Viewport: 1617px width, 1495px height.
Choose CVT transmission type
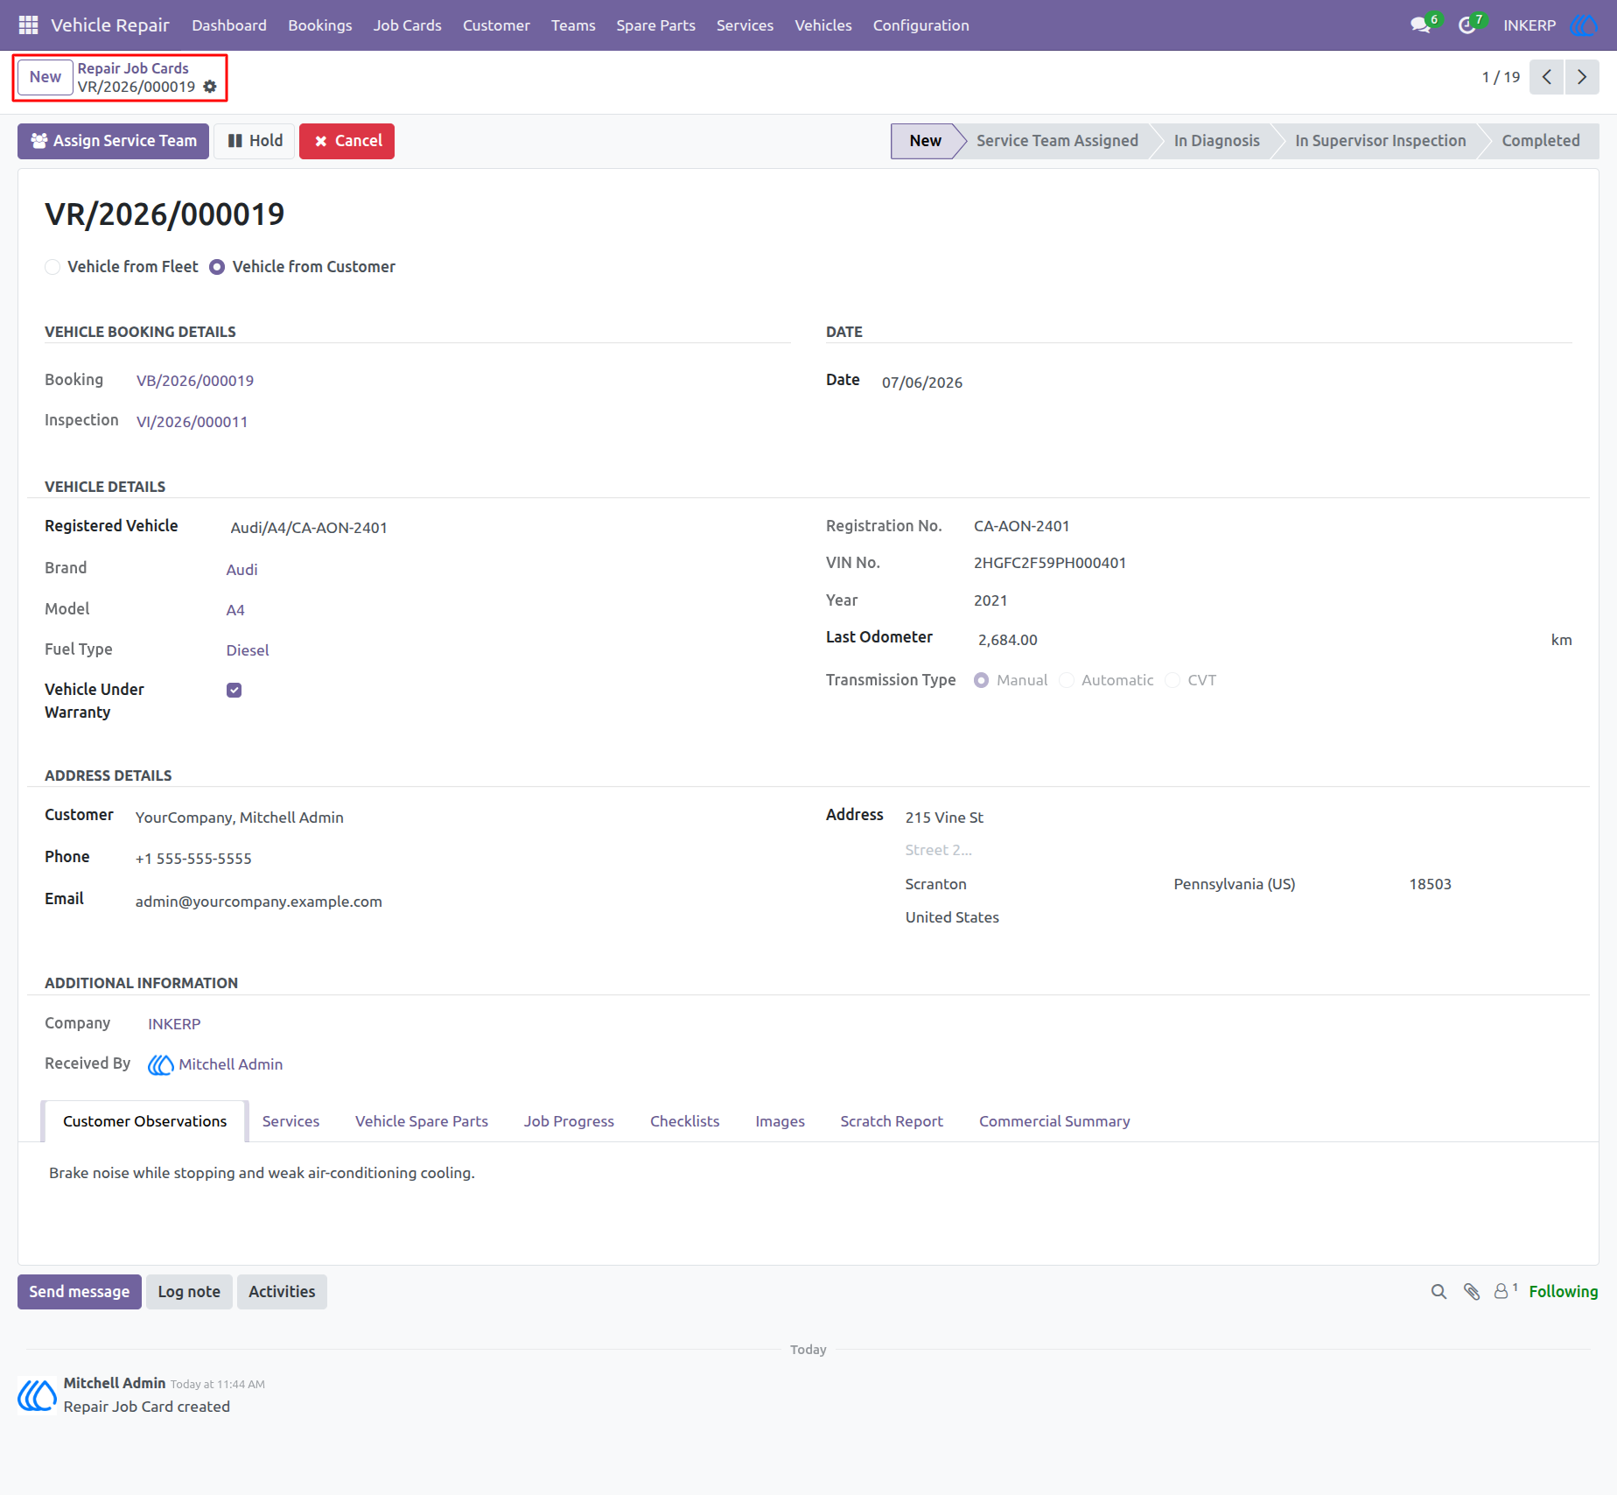(x=1172, y=680)
